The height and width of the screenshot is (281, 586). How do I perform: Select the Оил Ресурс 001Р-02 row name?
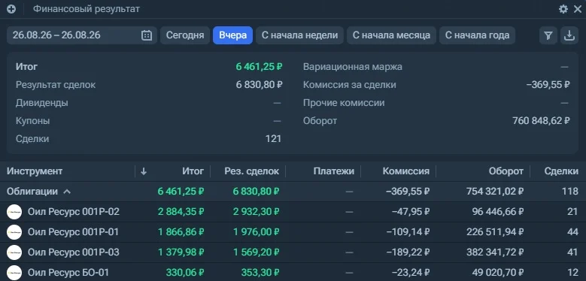tap(74, 212)
